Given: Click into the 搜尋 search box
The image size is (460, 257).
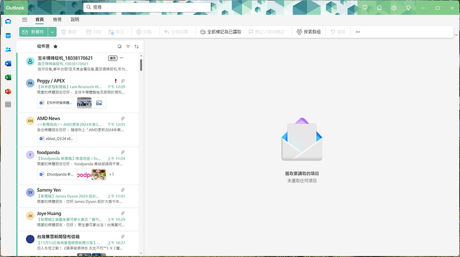Looking at the screenshot, I should point(147,7).
